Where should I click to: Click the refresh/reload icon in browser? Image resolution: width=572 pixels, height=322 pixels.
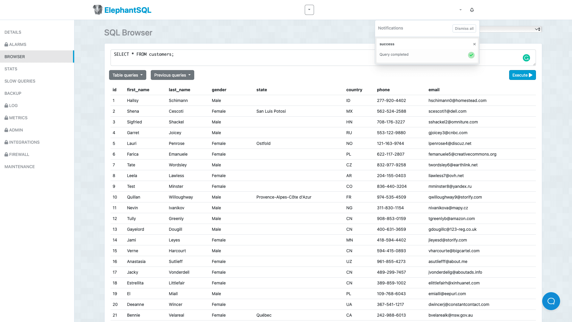coord(526,58)
